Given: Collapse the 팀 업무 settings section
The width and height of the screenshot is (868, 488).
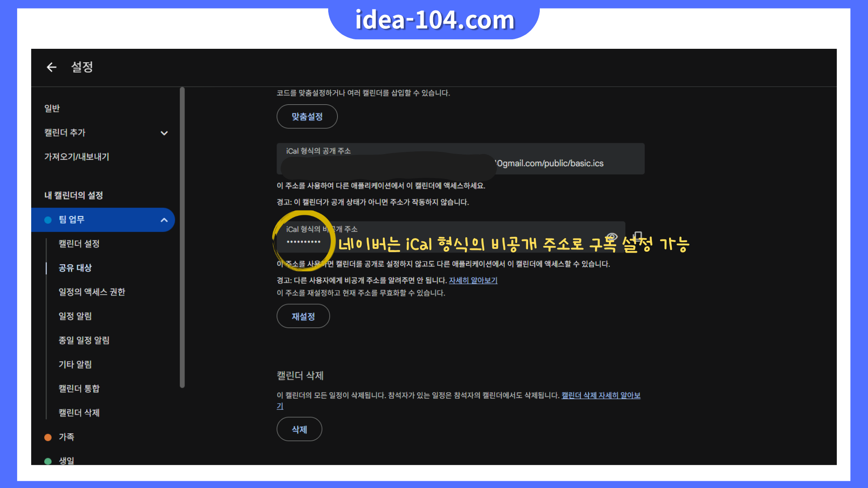Looking at the screenshot, I should [164, 220].
